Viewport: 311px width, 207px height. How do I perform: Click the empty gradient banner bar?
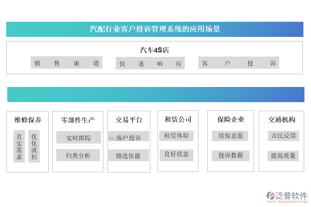pos(155,95)
